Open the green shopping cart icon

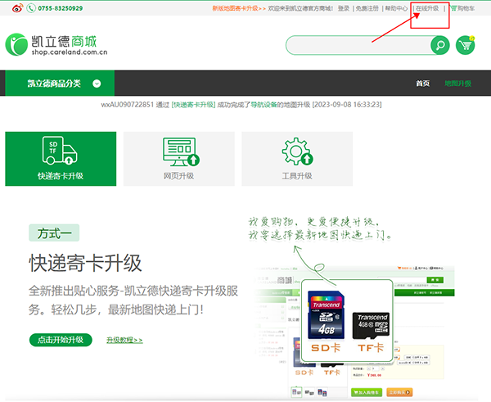pos(466,45)
